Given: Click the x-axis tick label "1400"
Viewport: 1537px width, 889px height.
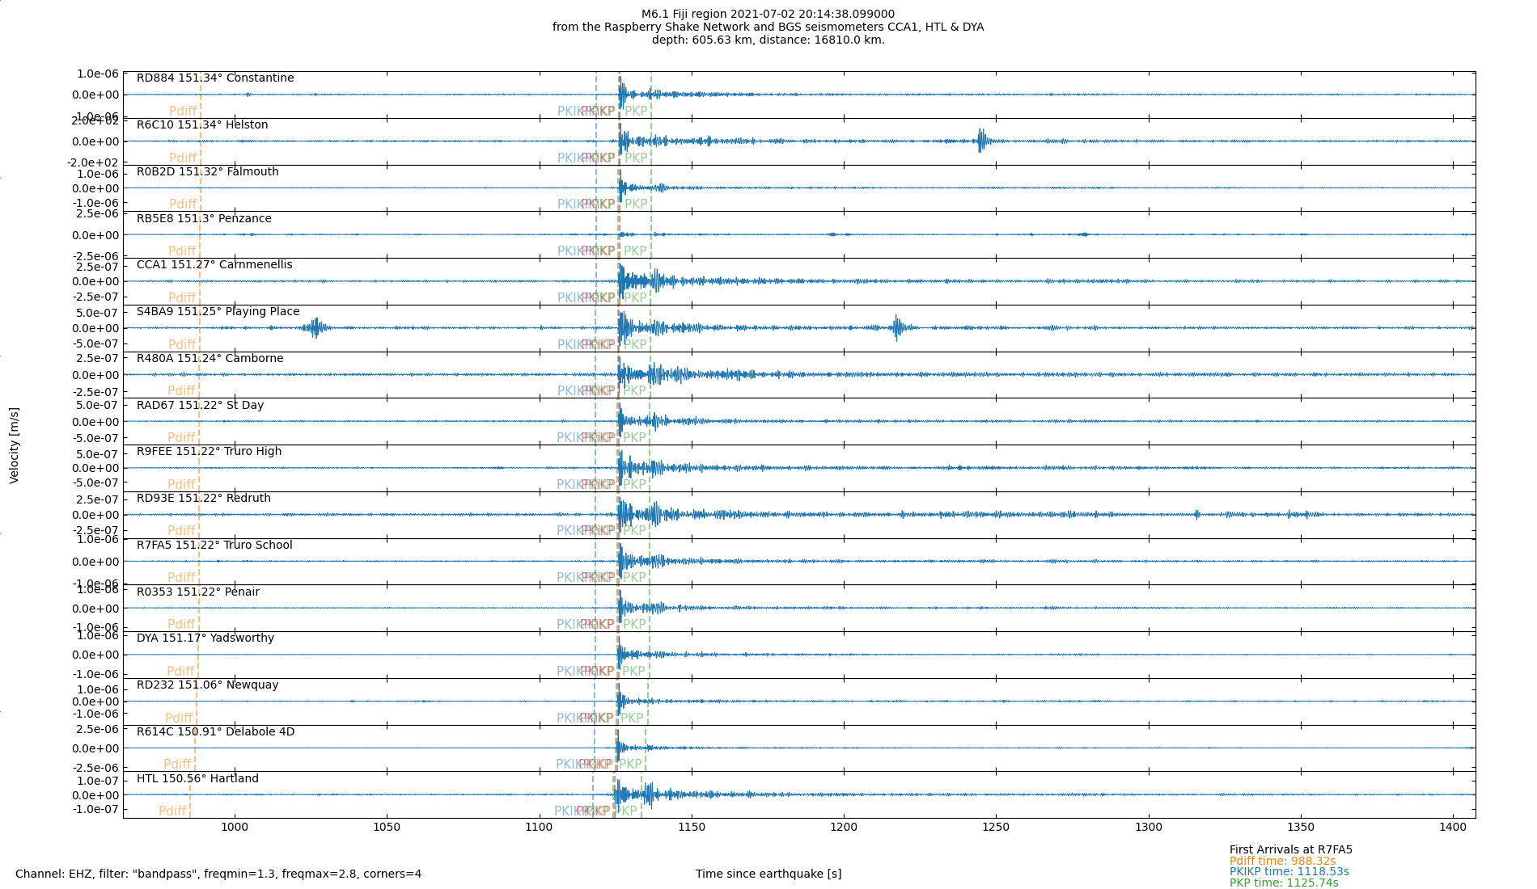Looking at the screenshot, I should click(x=1453, y=827).
